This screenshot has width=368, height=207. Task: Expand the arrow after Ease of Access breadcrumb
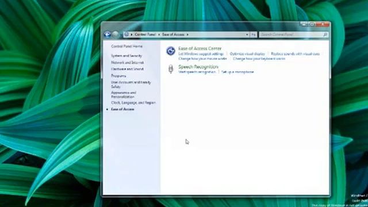click(x=187, y=34)
